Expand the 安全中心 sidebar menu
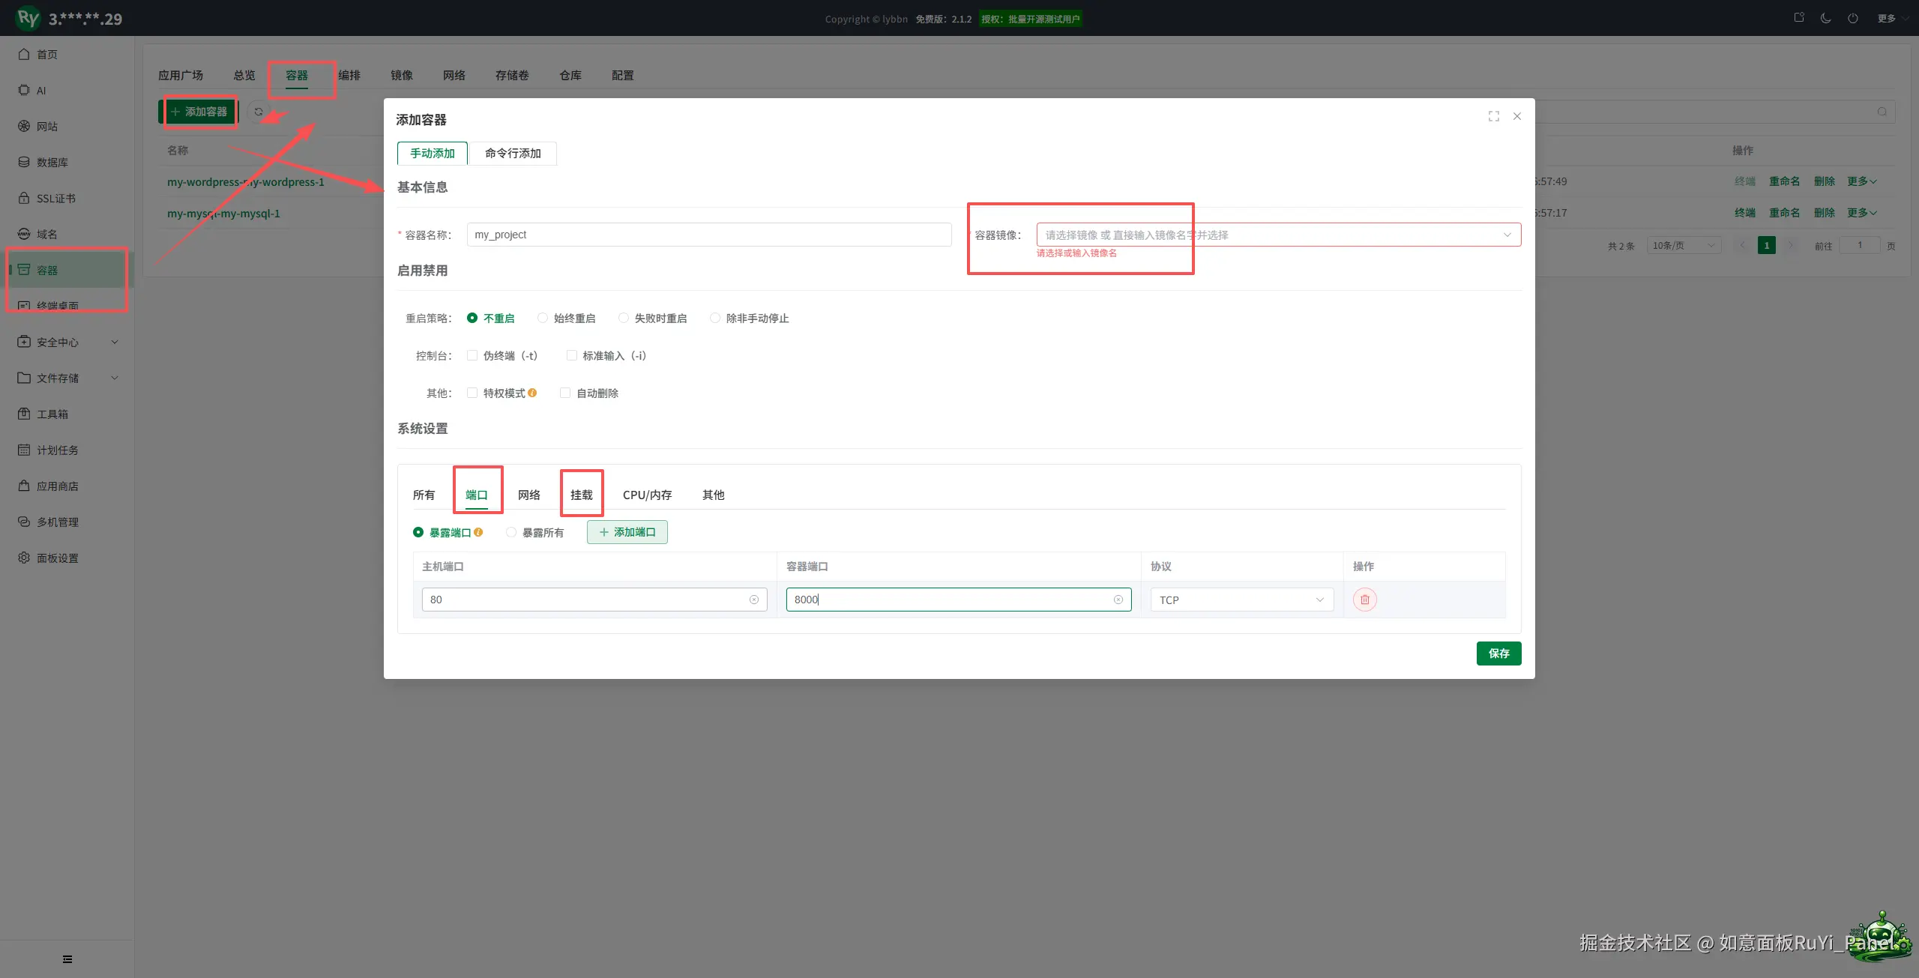Screen dimensions: 1919x978 pyautogui.click(x=67, y=342)
